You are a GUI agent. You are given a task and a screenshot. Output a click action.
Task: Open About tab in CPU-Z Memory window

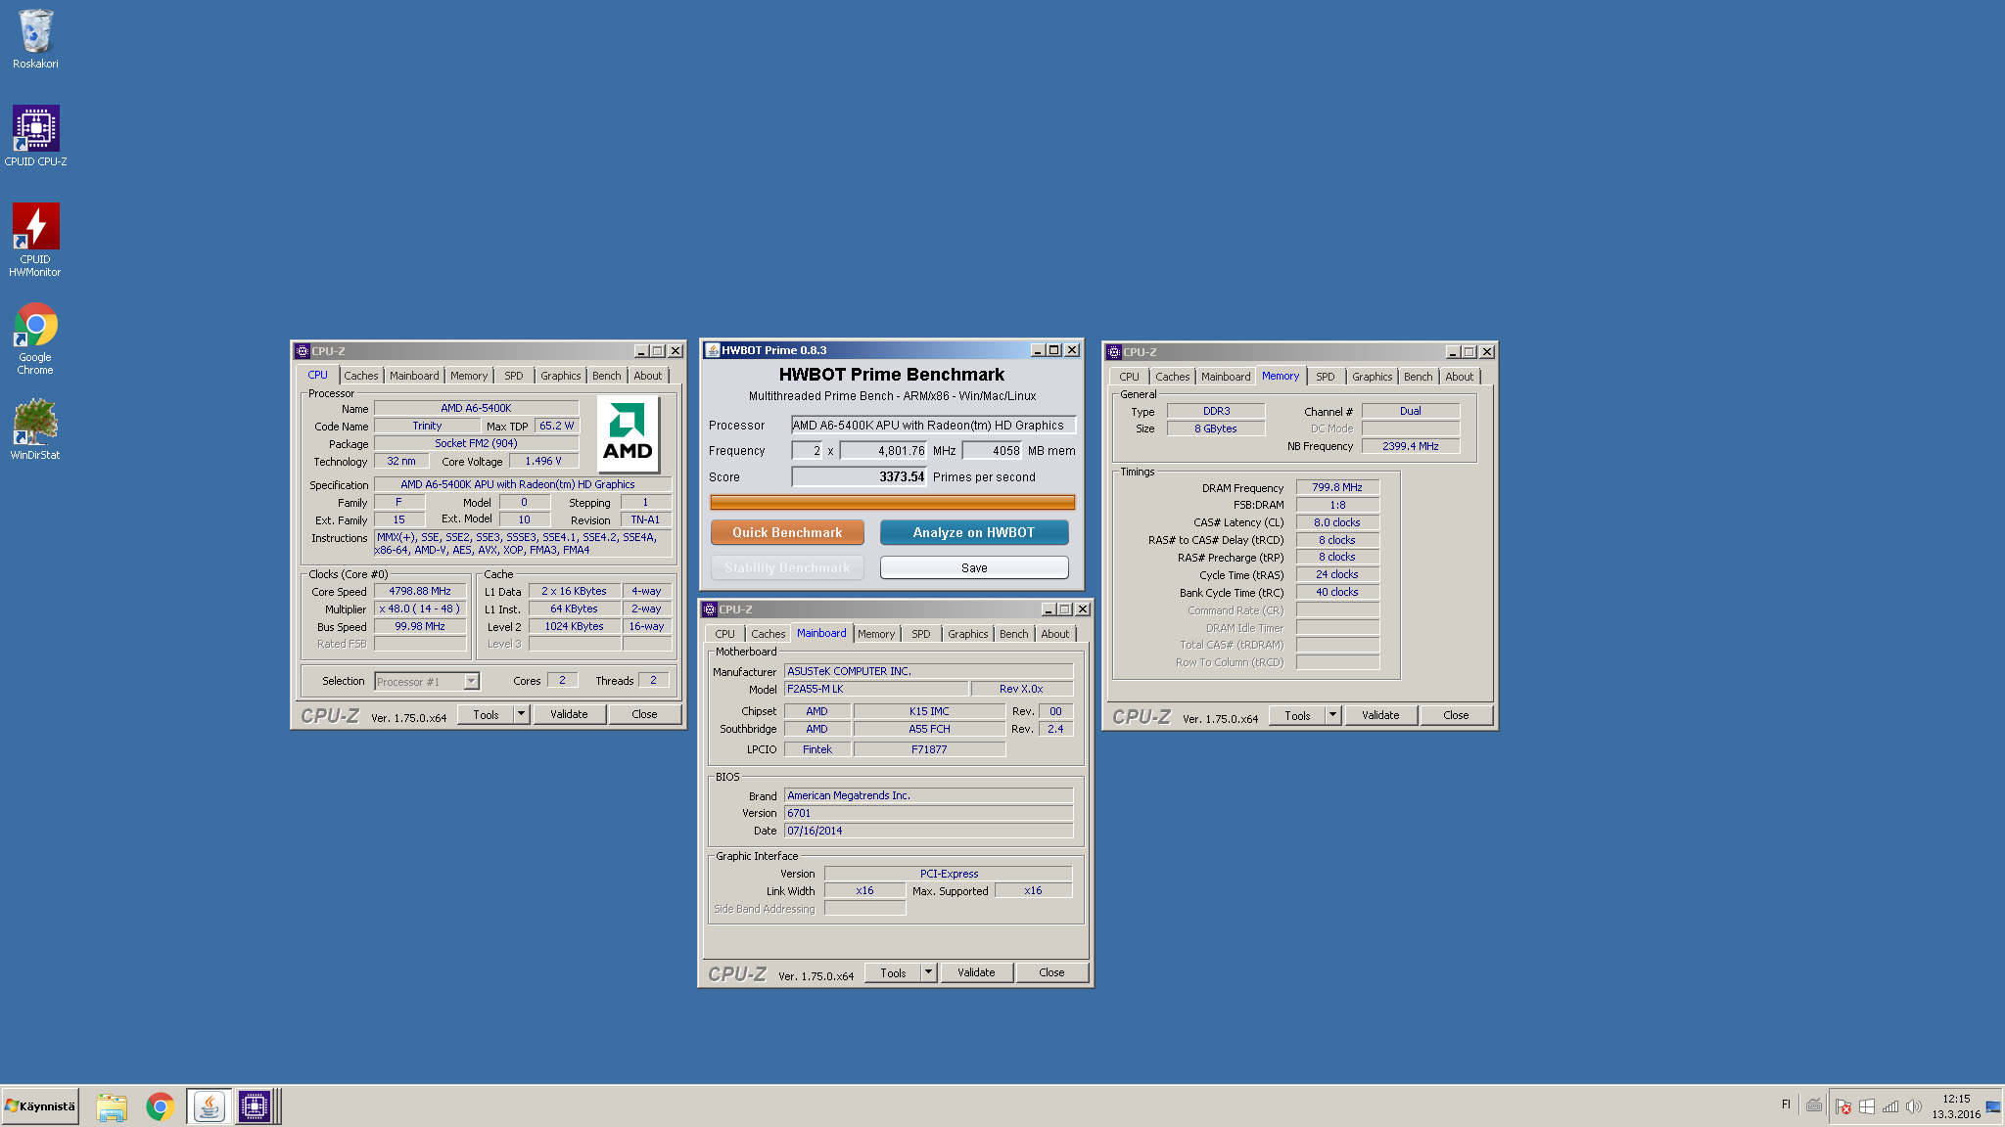pyautogui.click(x=1459, y=377)
